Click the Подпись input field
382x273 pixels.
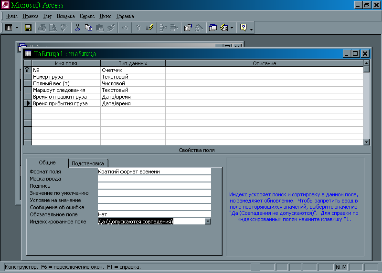point(154,186)
